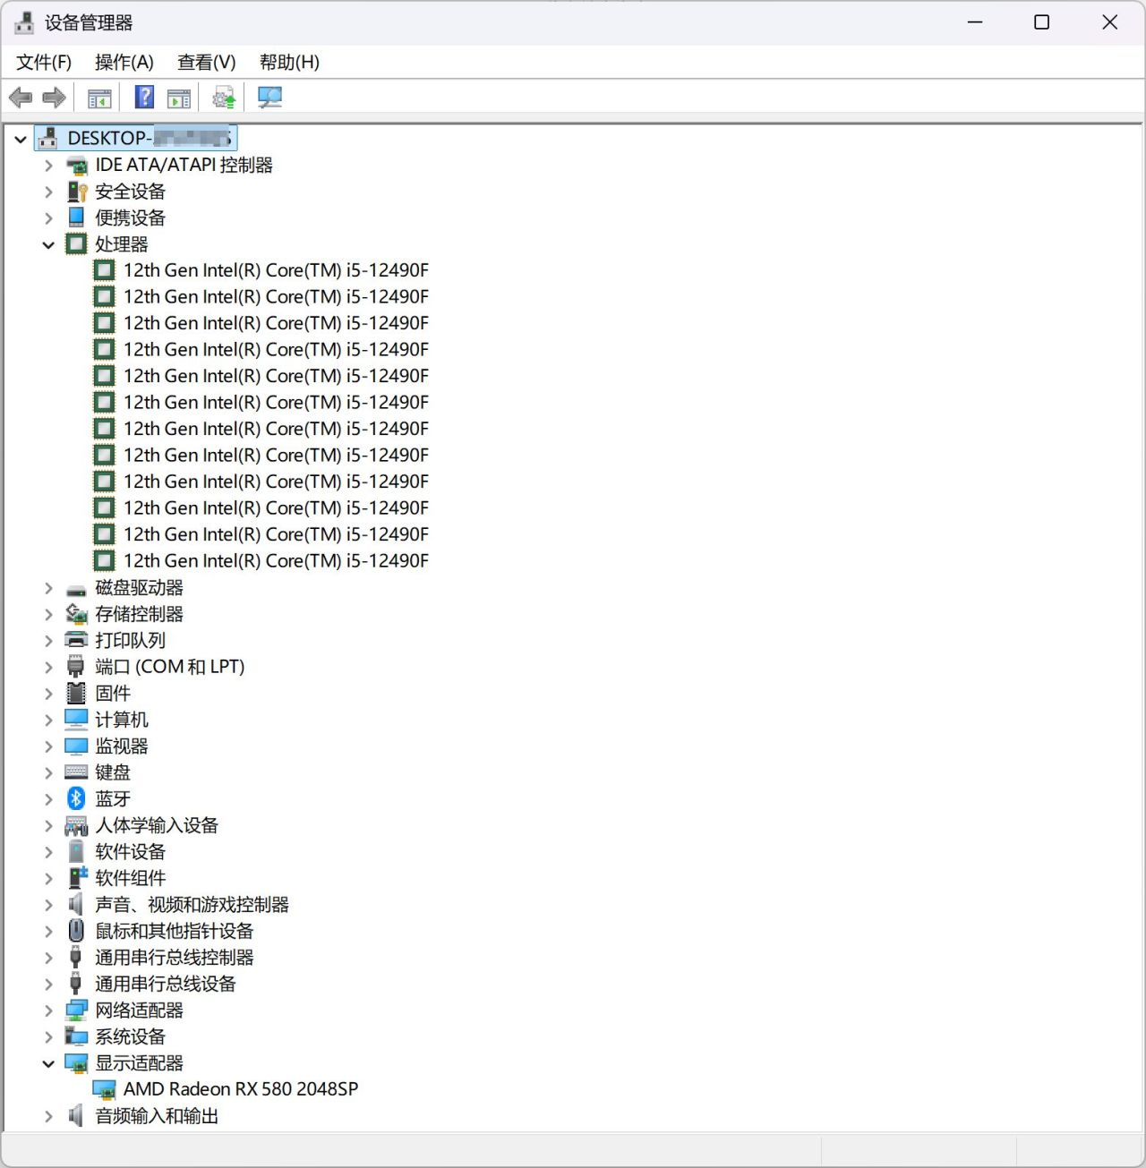Select the "端口 (COM 和 LPT)" label
Screen dimensions: 1146x1168
[x=169, y=667]
